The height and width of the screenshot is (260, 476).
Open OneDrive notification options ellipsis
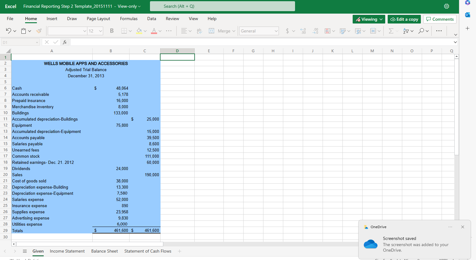pyautogui.click(x=450, y=227)
